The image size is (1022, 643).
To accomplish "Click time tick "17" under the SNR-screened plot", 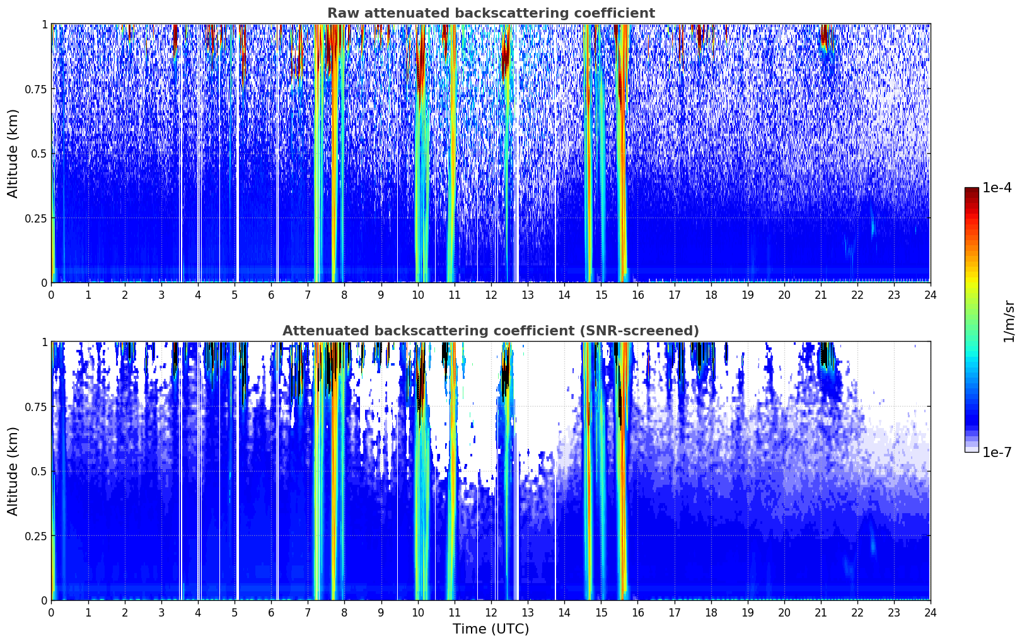I will (674, 612).
